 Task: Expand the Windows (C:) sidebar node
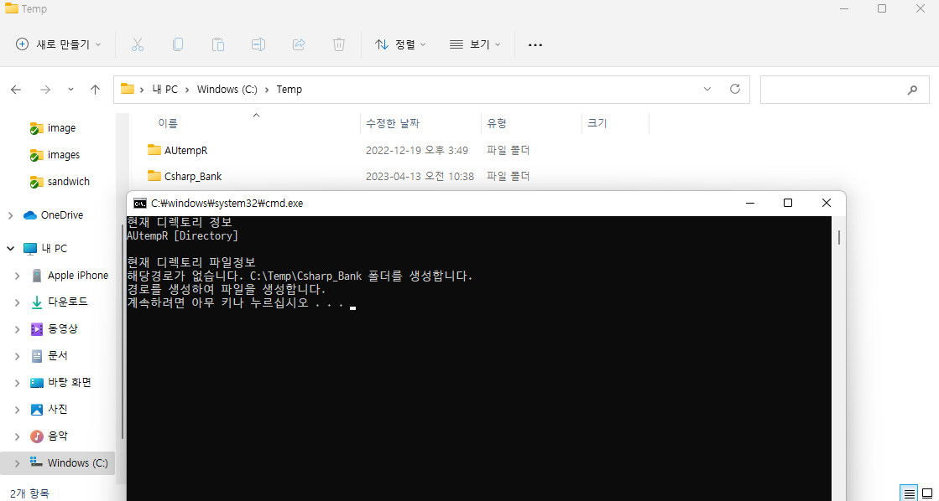(18, 463)
